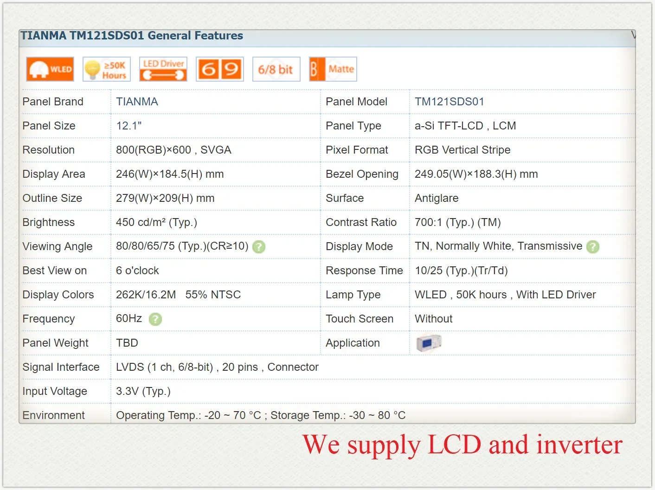Click the TN, Normally White, Transmissive value

tap(499, 246)
